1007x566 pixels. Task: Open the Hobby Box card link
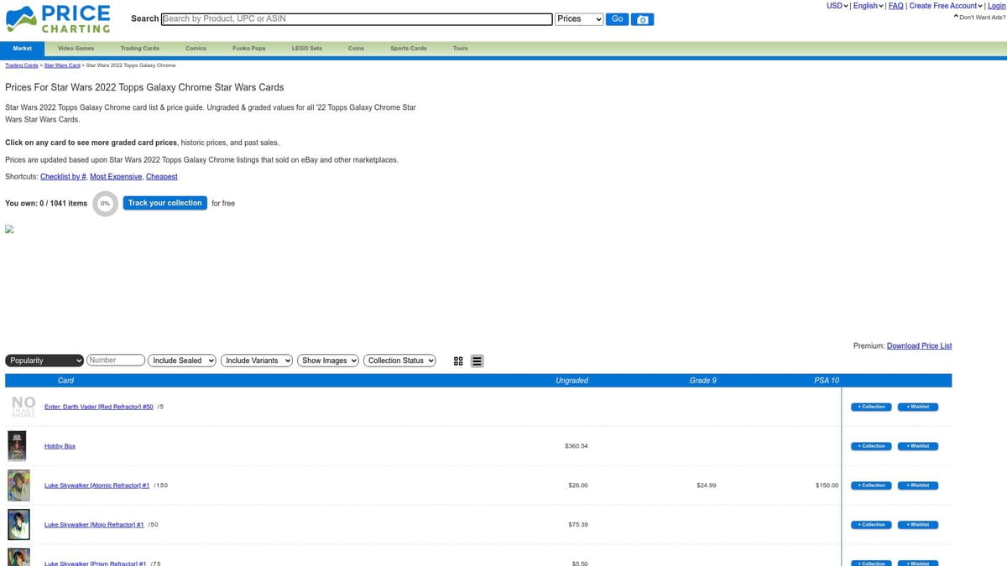(x=60, y=446)
